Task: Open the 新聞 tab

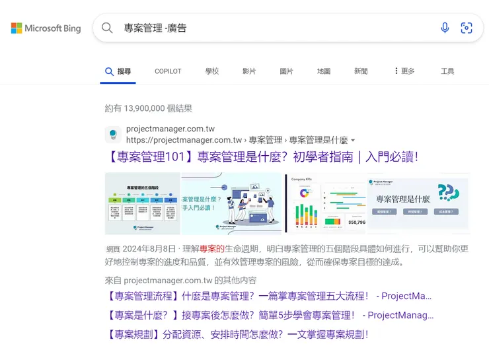Action: [361, 71]
